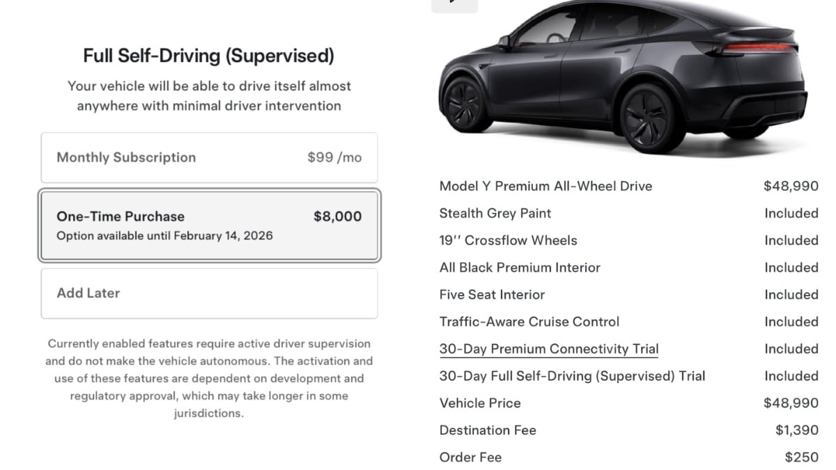This screenshot has height=470, width=836.
Task: Open the 30-Day Premium Connectivity Trial link
Action: click(549, 349)
